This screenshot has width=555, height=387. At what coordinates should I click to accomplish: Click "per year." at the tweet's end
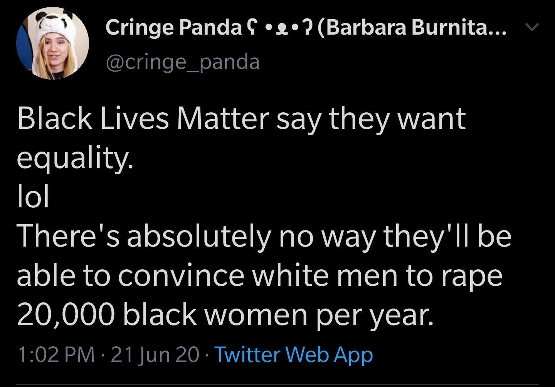387,315
